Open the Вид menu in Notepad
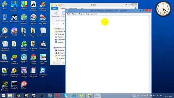Image resolution: width=174 pixels, height=98 pixels. click(x=88, y=14)
